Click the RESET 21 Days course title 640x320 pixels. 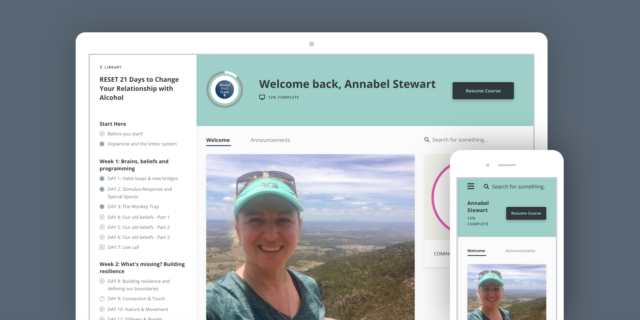(139, 89)
